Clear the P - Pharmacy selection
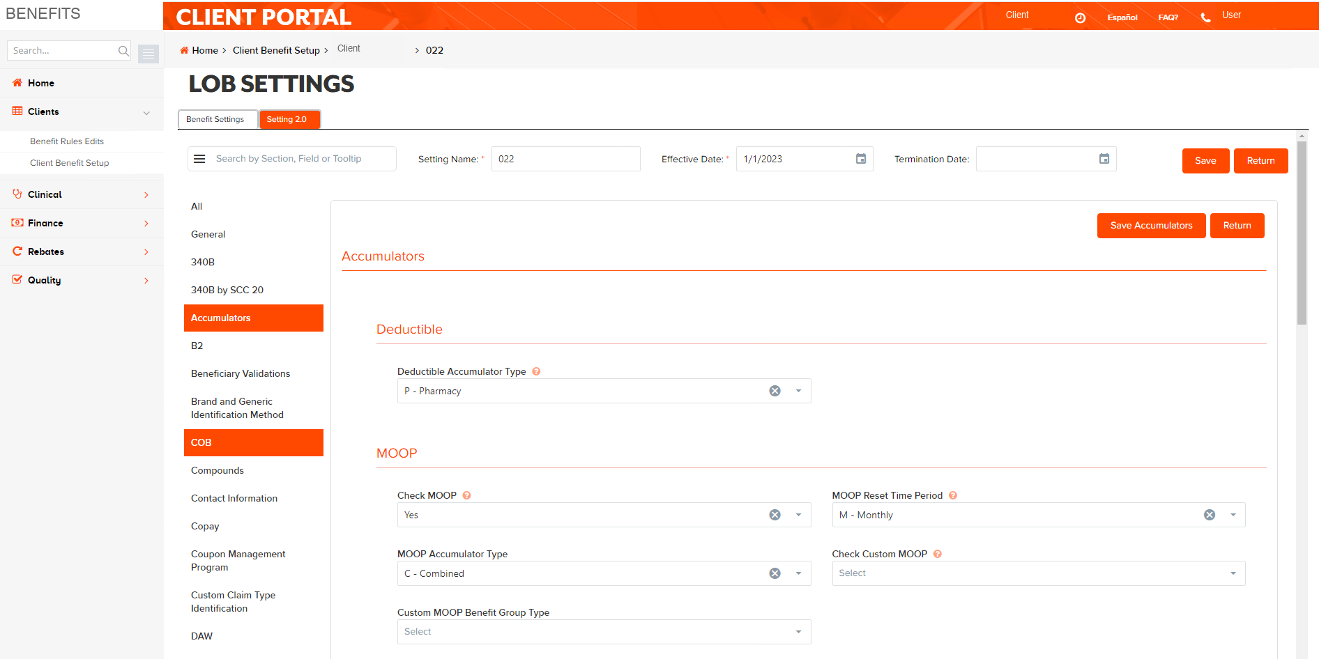 pos(775,391)
